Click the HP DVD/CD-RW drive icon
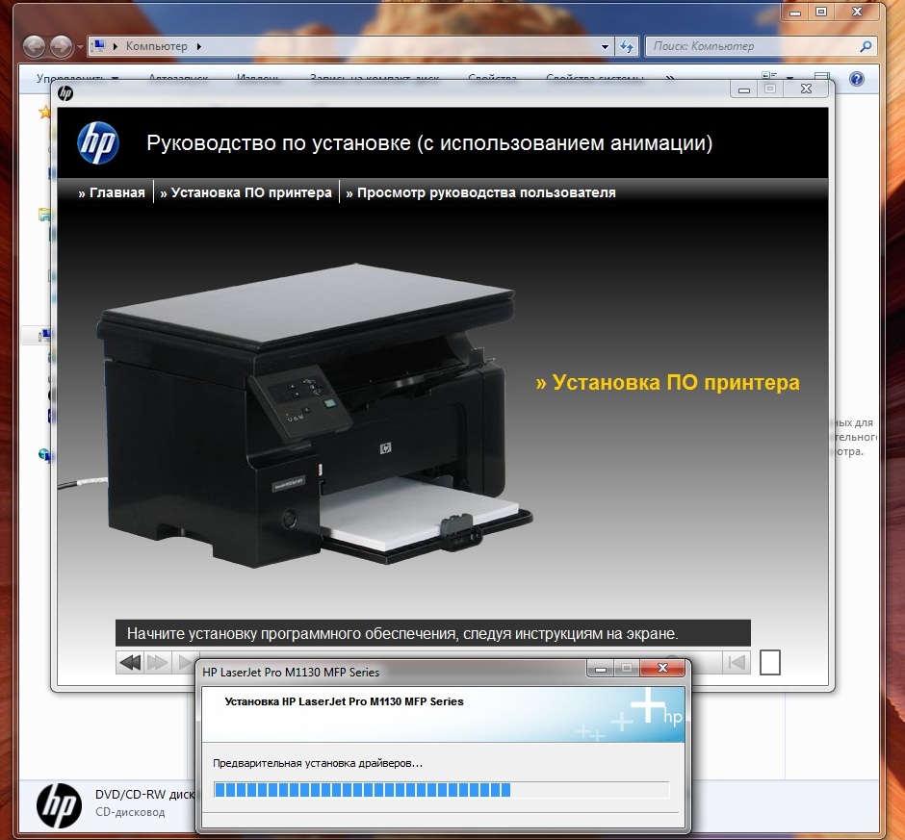Image resolution: width=905 pixels, height=840 pixels. pos(59,803)
